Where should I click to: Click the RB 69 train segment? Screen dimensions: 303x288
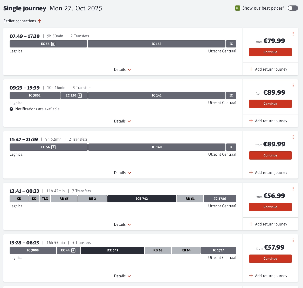[x=158, y=250]
